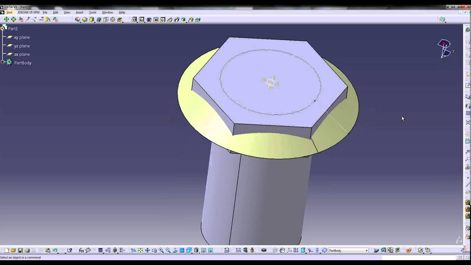The image size is (471, 265).
Task: Select the zx plane tree item
Action: (x=22, y=54)
